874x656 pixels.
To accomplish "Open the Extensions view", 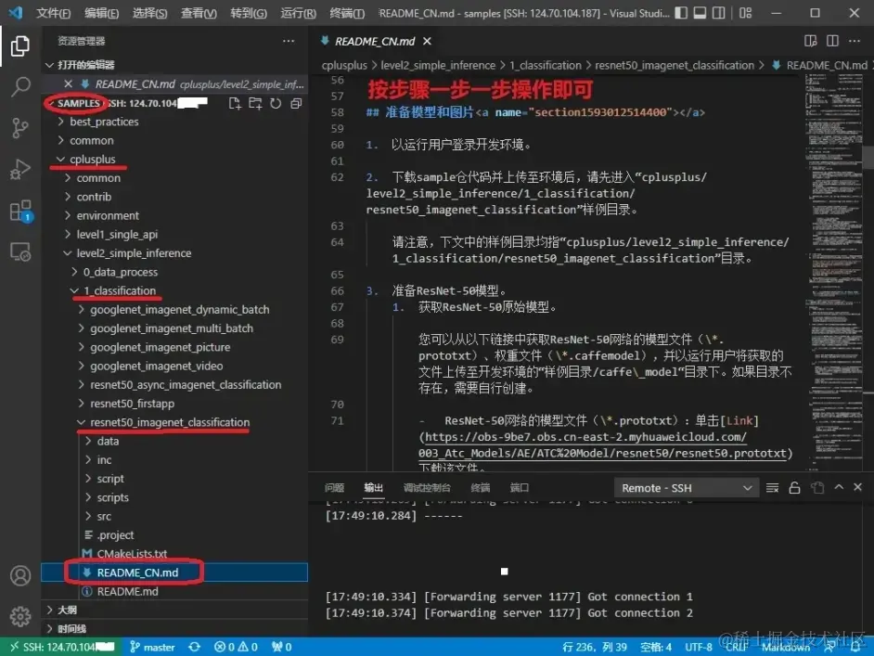I will [x=21, y=212].
